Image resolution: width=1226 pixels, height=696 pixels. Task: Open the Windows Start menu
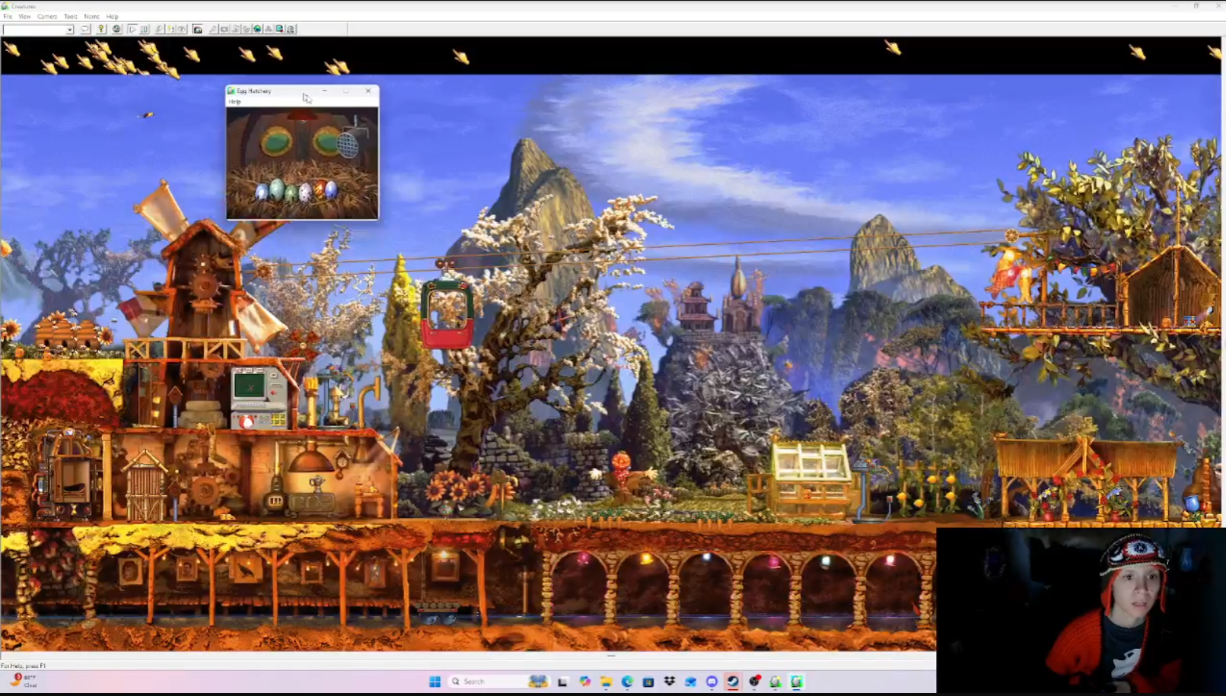point(435,682)
